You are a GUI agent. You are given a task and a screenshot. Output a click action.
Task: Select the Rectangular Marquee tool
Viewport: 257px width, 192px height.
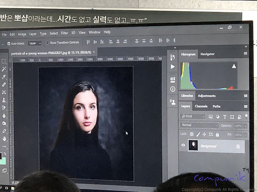(x=4, y=62)
